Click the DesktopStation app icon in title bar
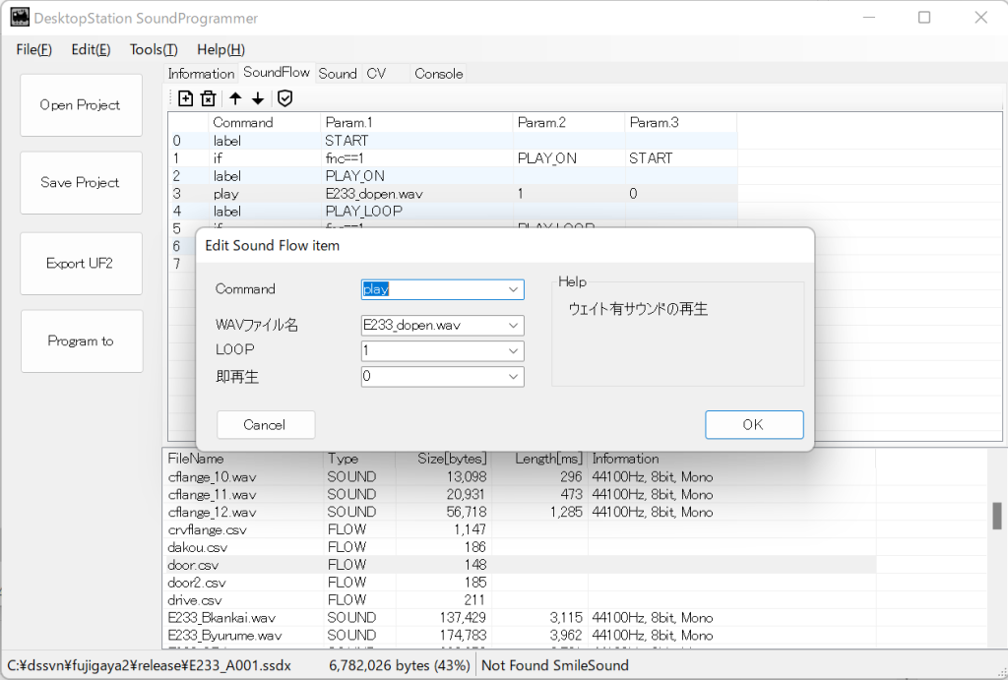Viewport: 1008px width, 680px height. point(20,18)
